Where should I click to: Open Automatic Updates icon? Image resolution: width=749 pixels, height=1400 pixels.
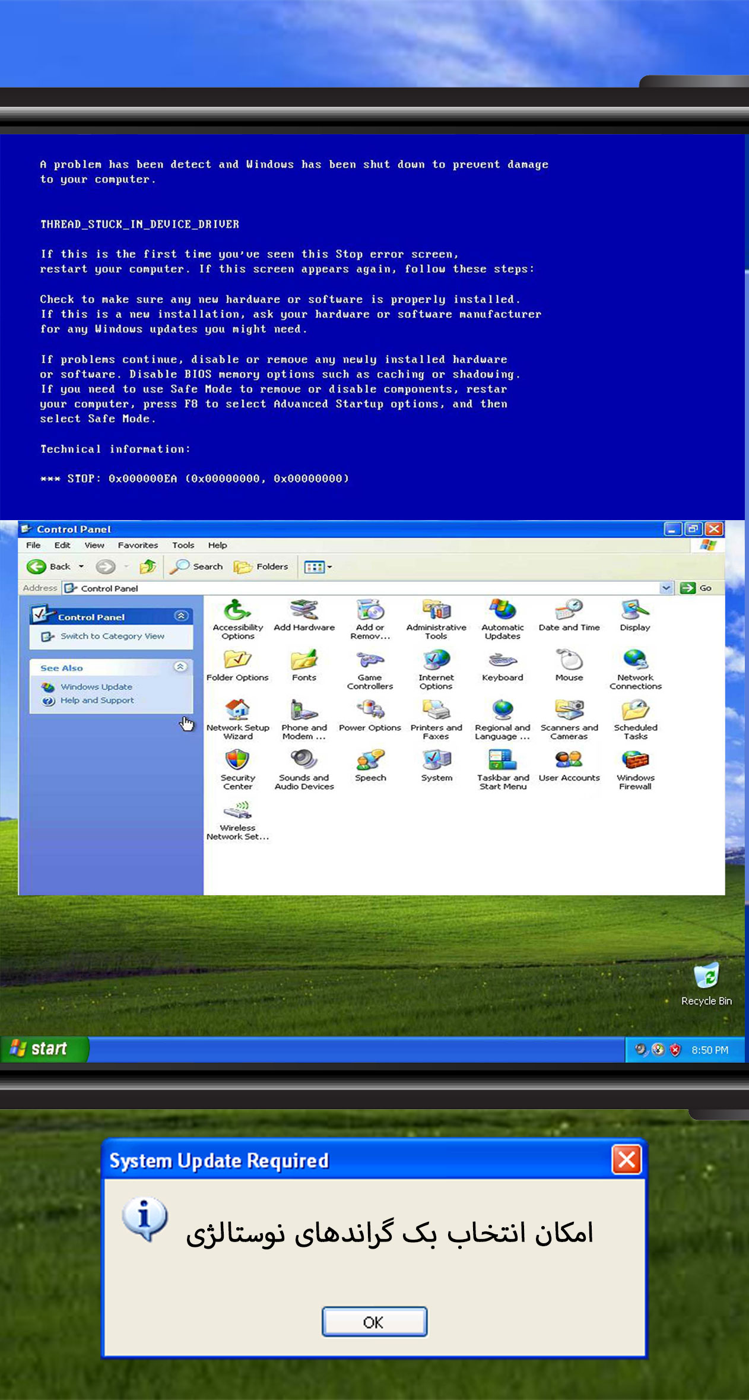pos(503,619)
